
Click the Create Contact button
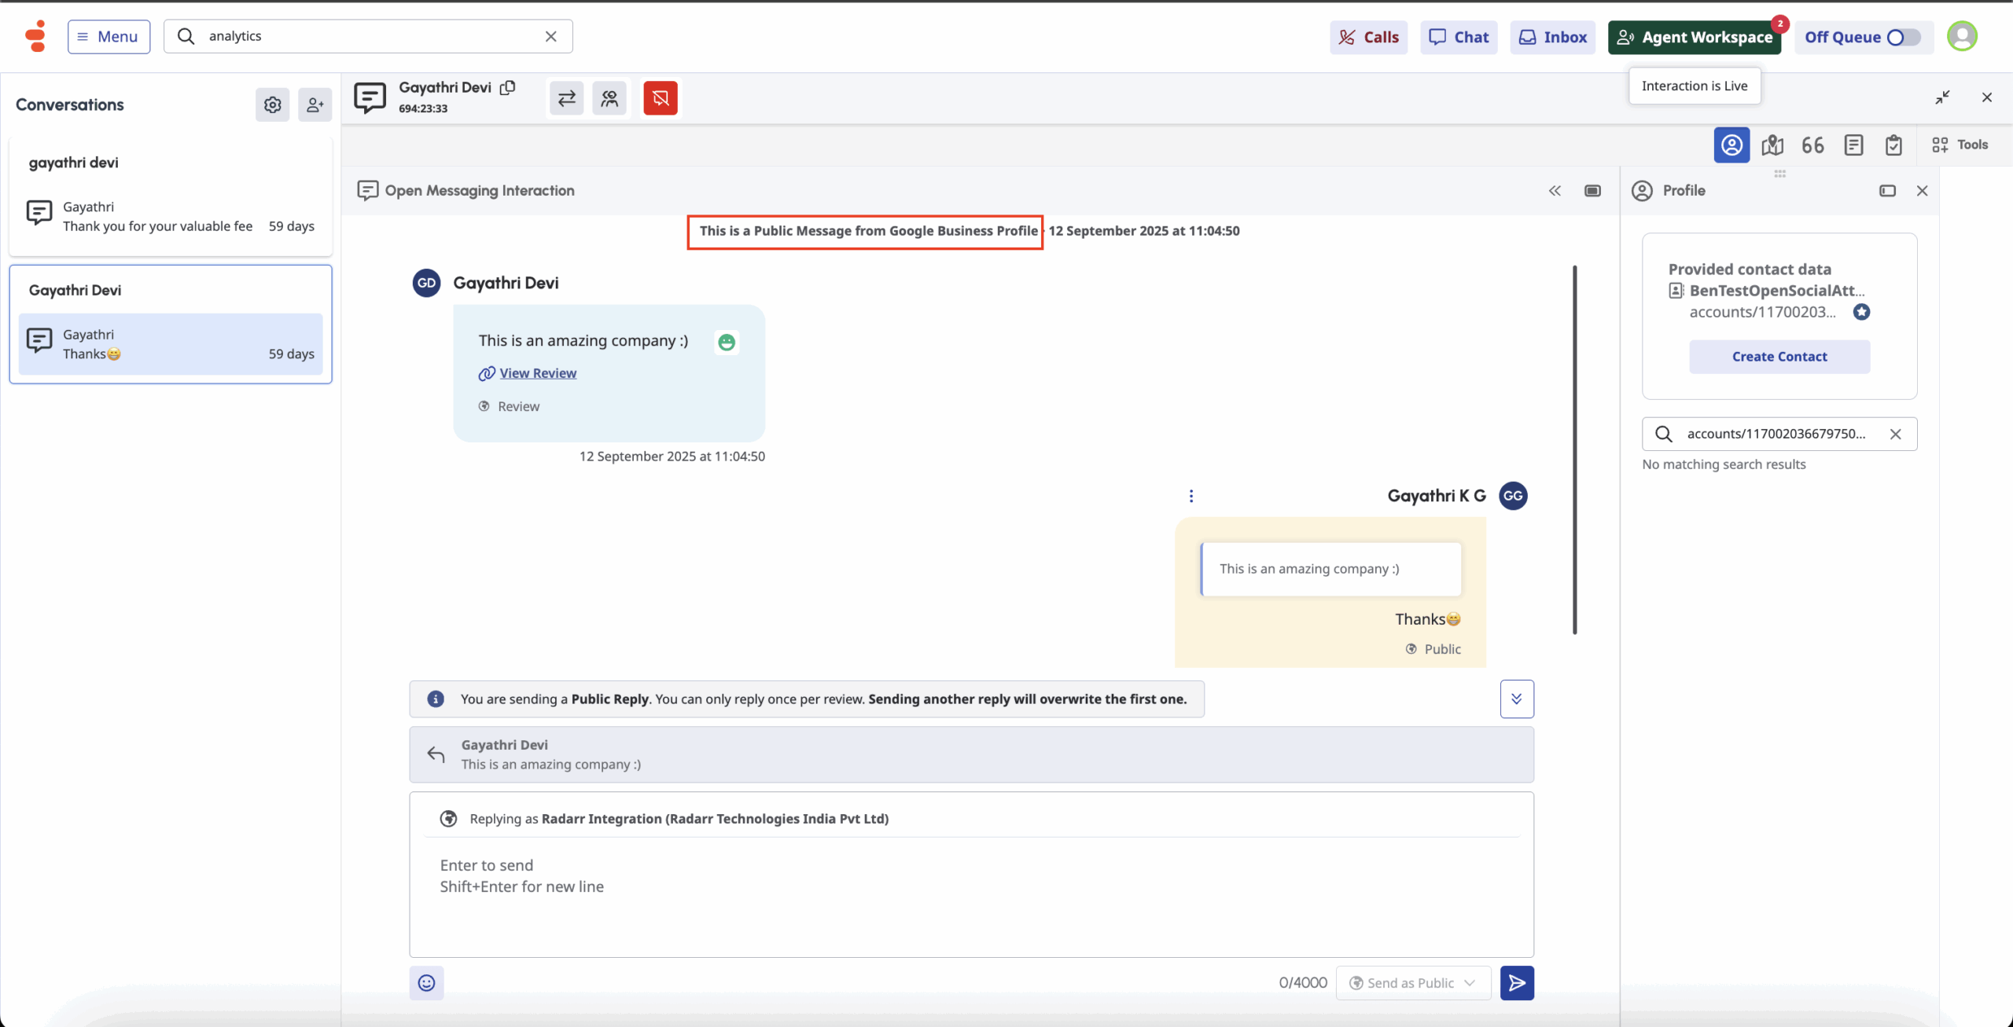point(1779,357)
